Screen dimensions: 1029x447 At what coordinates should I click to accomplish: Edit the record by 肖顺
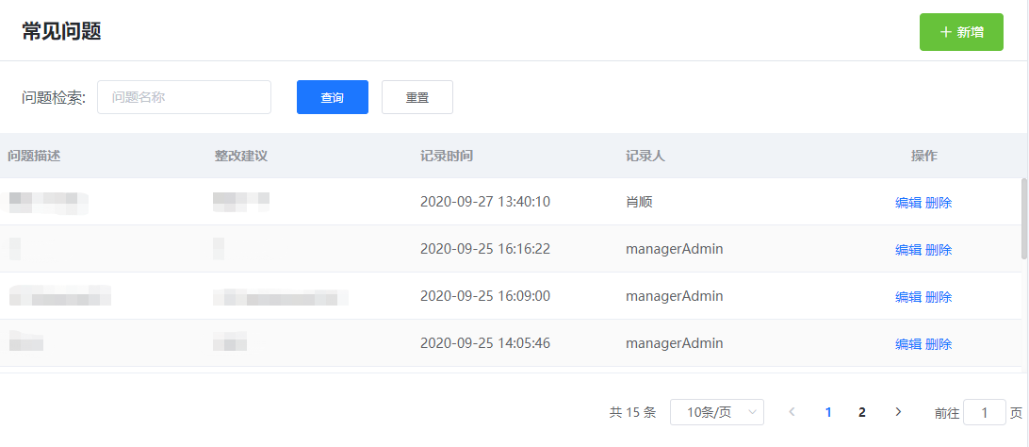click(x=907, y=203)
